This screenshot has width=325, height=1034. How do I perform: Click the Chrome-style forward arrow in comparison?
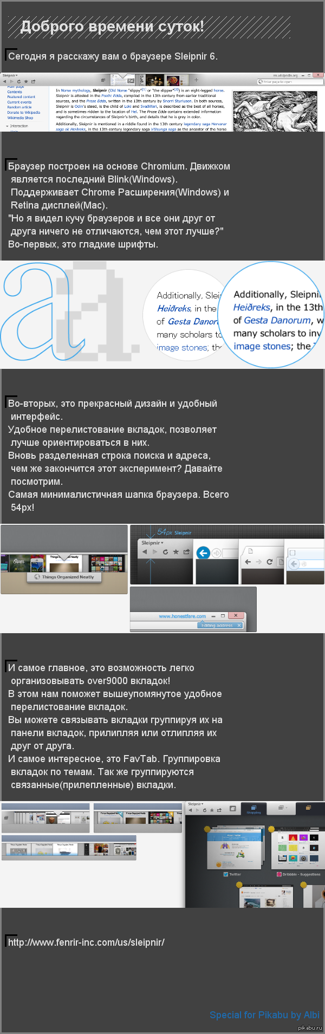[258, 562]
